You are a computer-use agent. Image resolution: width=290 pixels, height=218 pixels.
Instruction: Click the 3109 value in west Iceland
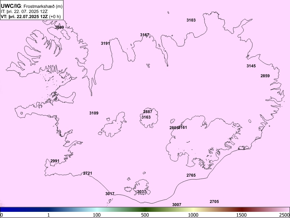tap(94, 113)
